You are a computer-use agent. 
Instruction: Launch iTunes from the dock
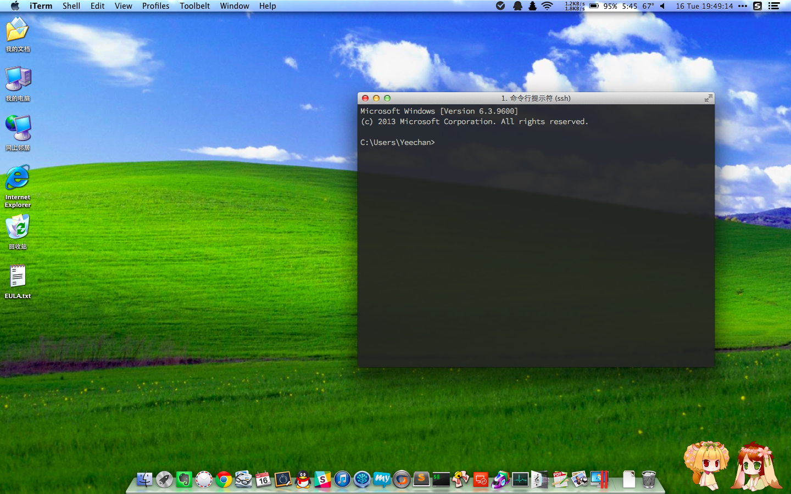342,480
